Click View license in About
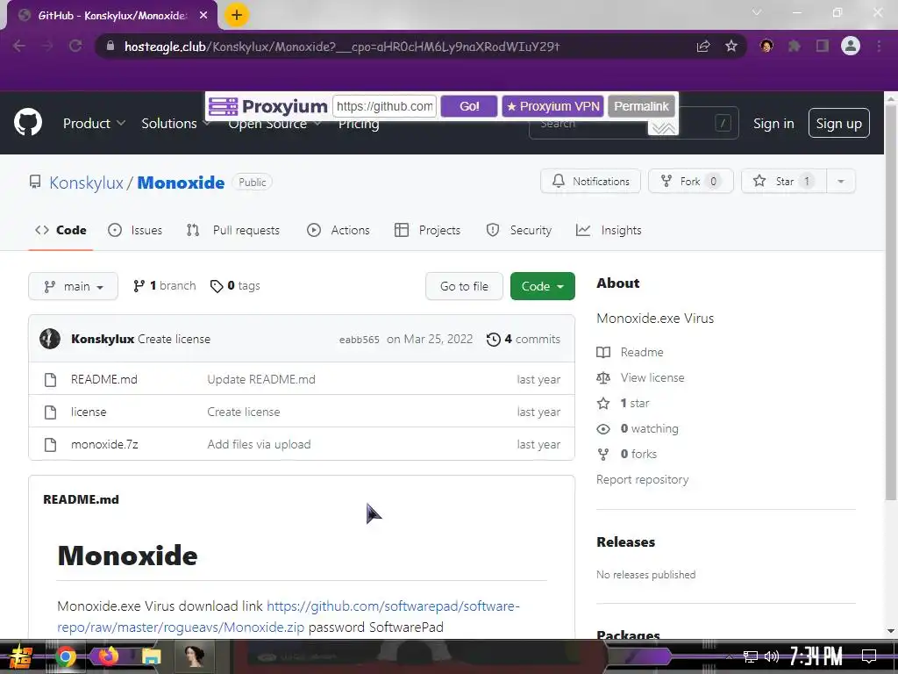 (x=640, y=377)
